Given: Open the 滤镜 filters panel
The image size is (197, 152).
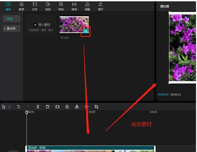Looking at the screenshot, I should coord(87,7).
